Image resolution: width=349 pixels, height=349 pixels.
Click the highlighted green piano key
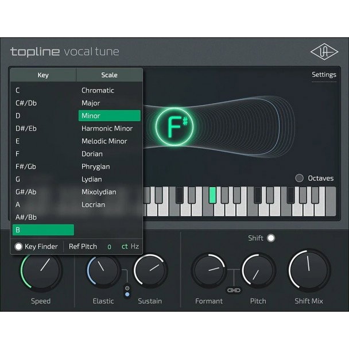coord(212,195)
